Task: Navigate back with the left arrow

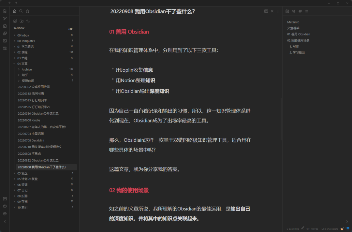Action: pyautogui.click(x=9, y=3)
